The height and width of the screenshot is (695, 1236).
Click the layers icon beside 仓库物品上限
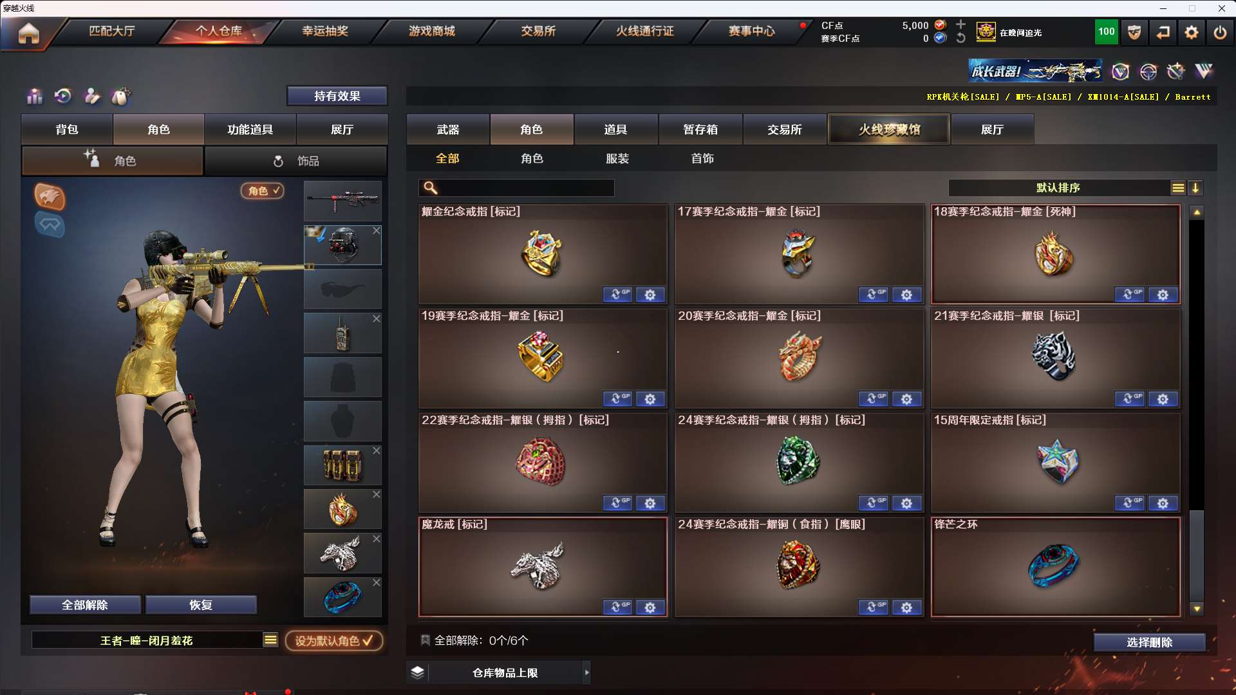pos(417,672)
